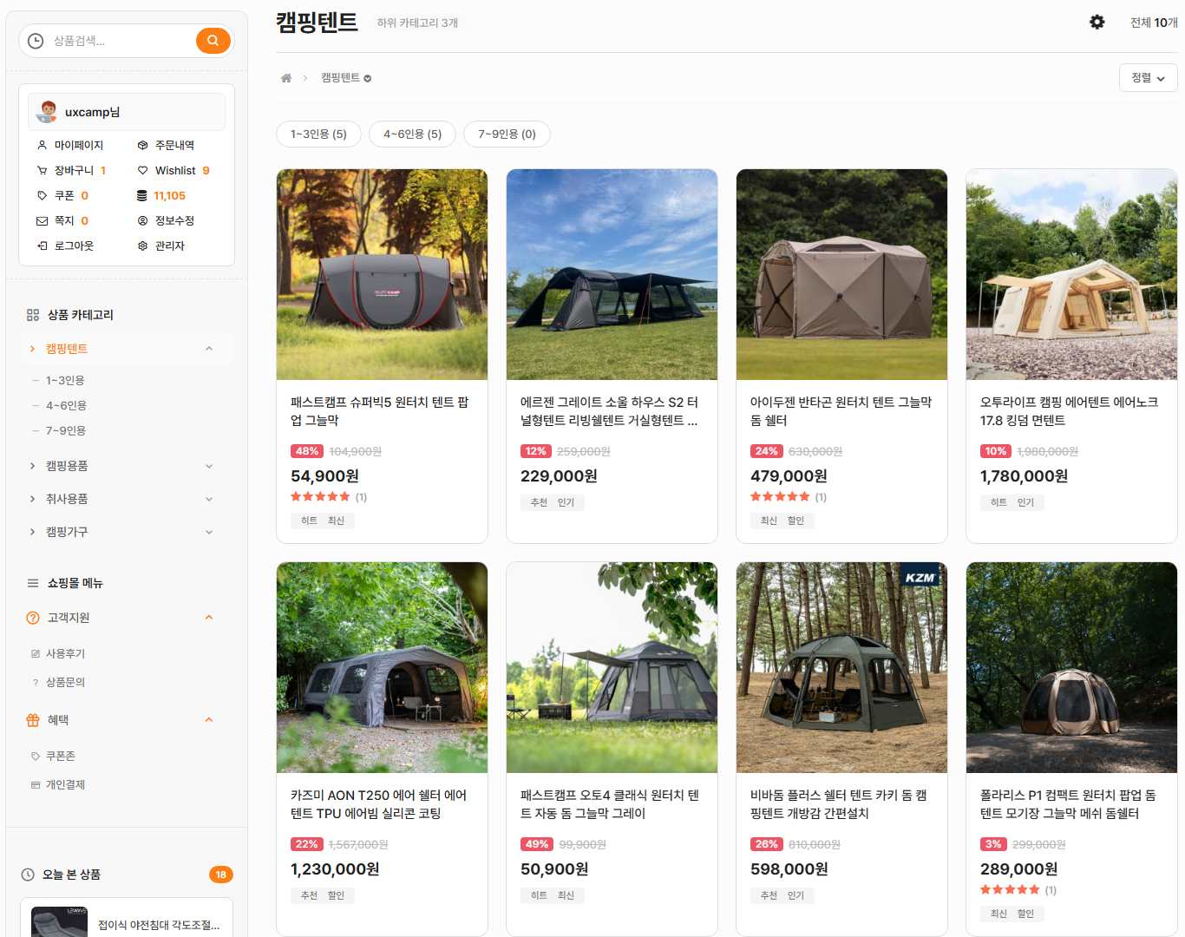Open Wishlist with heart icon

[174, 171]
